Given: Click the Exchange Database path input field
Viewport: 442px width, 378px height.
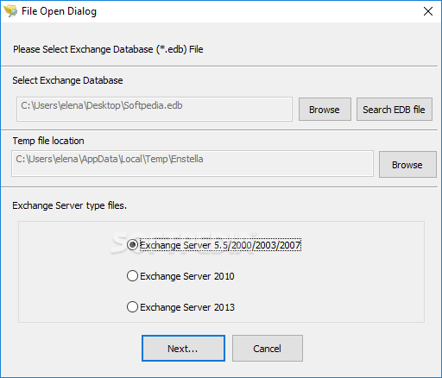Looking at the screenshot, I should [155, 109].
